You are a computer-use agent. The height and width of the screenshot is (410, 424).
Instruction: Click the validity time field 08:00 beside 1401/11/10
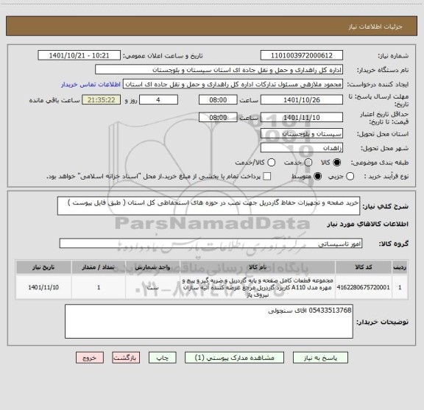pyautogui.click(x=218, y=117)
